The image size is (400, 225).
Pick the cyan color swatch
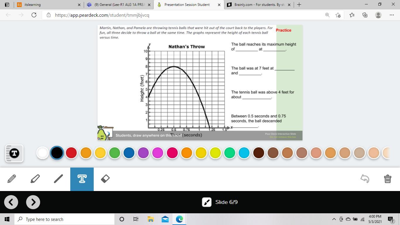coord(244,153)
